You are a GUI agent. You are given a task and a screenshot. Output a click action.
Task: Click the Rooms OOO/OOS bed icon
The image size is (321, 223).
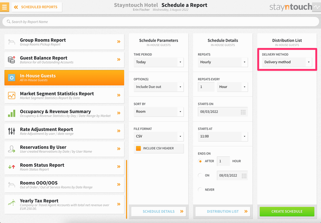(12, 185)
